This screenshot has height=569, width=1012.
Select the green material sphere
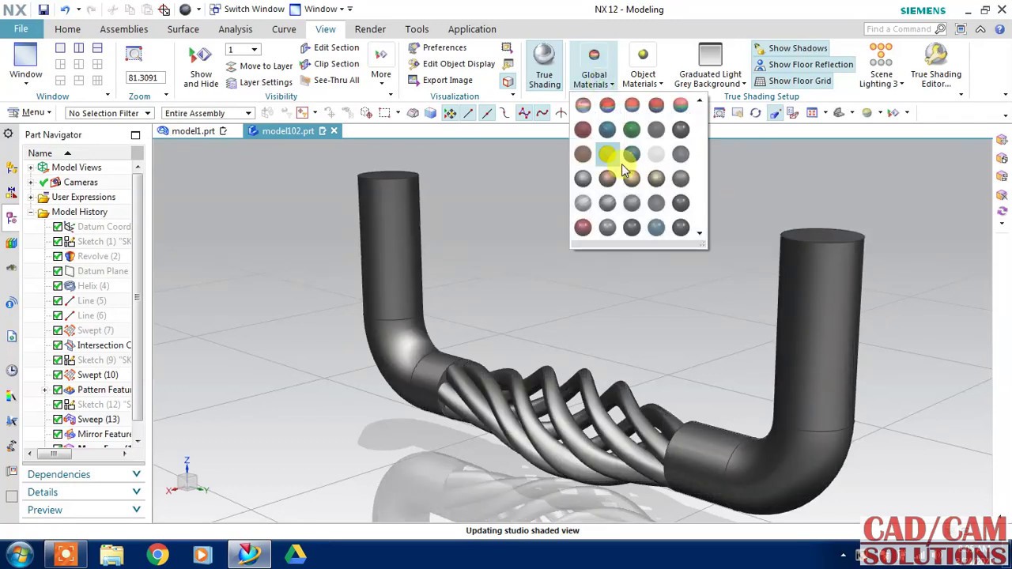point(632,130)
